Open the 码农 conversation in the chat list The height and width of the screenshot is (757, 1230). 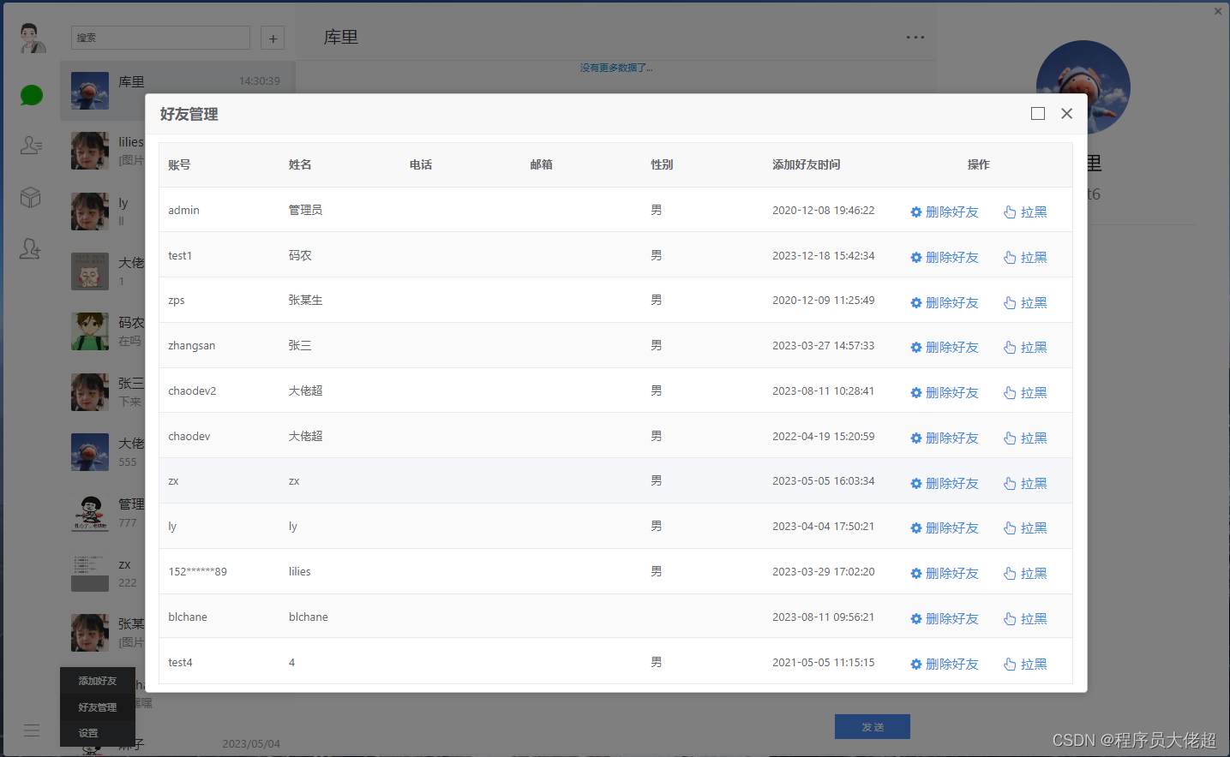pos(103,331)
